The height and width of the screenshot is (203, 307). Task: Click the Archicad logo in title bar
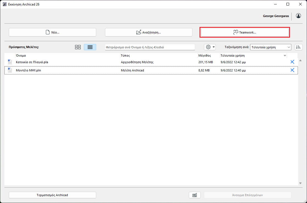5,4
